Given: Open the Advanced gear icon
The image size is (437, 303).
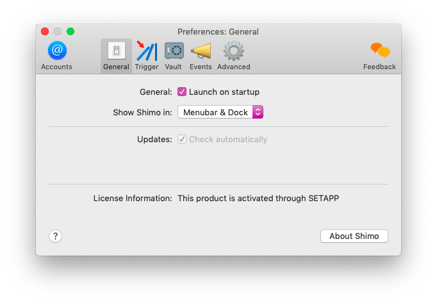Looking at the screenshot, I should pos(233,51).
